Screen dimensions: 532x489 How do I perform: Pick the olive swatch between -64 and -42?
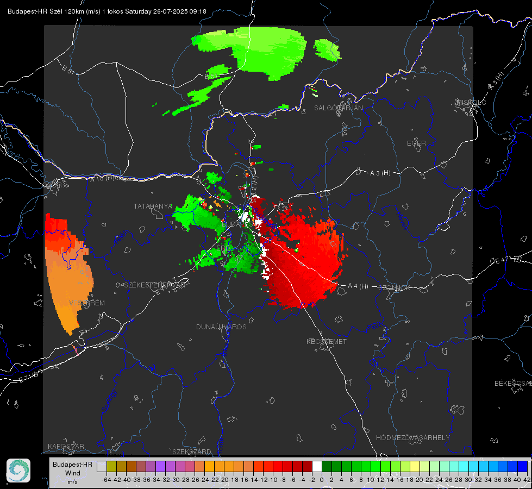[x=111, y=466]
